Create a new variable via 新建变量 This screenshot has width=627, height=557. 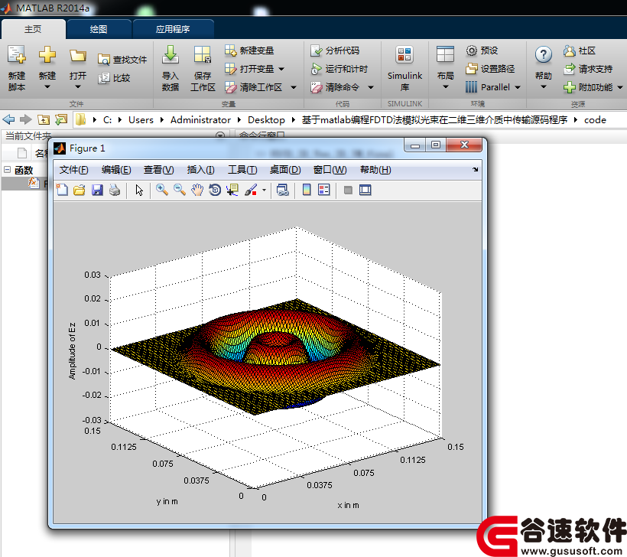pos(249,50)
